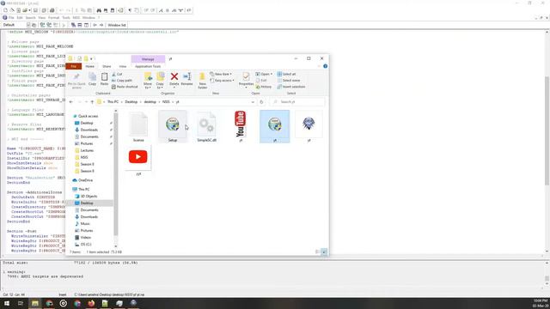The height and width of the screenshot is (309, 550).
Task: Expand the address bar history dropdown
Action: pos(253,102)
